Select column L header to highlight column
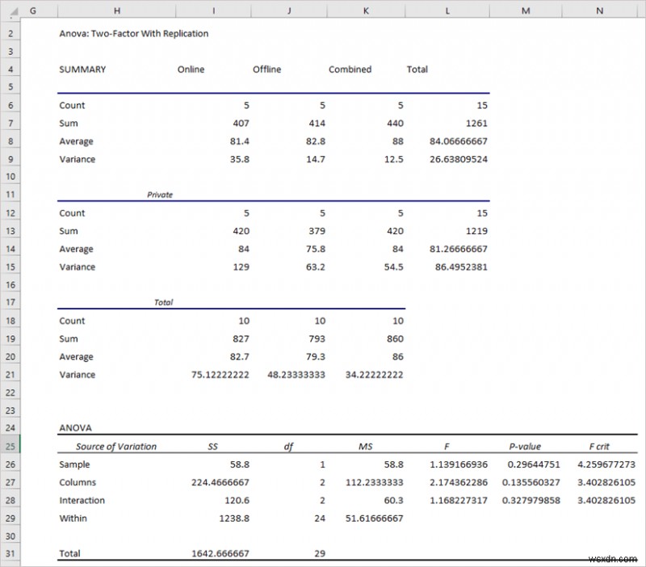646x567 pixels. click(447, 10)
